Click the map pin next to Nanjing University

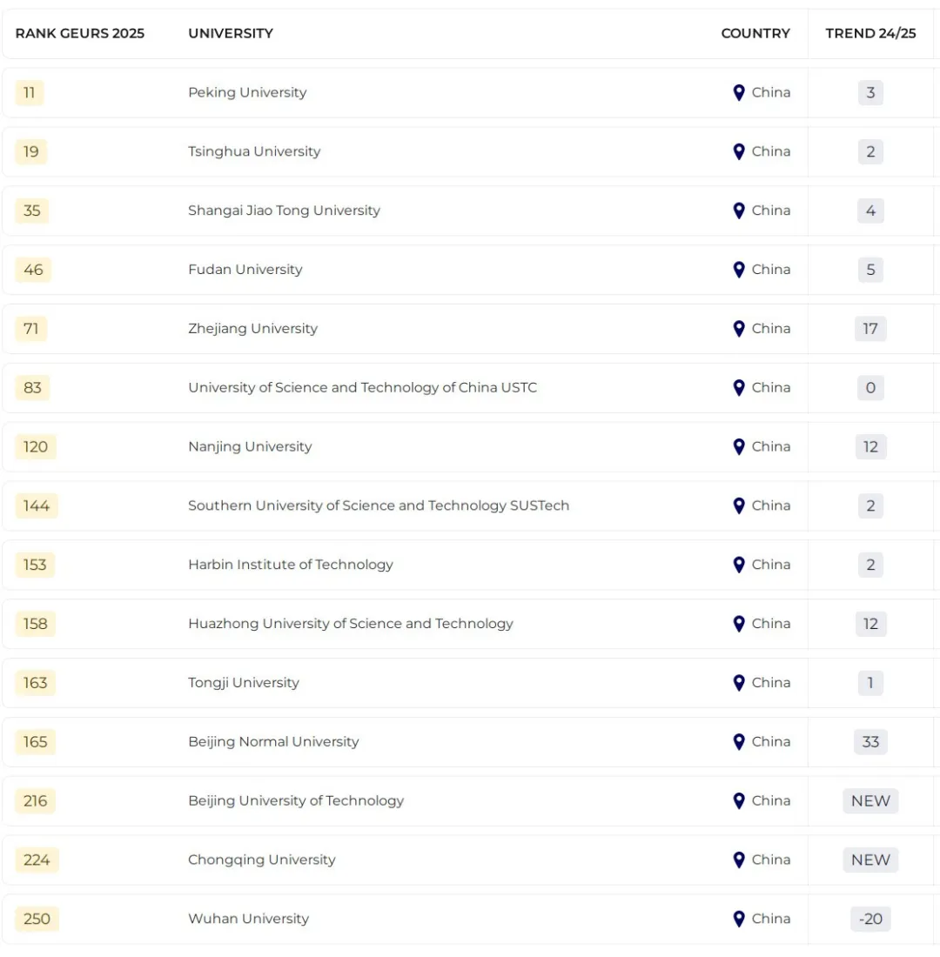[x=739, y=446]
